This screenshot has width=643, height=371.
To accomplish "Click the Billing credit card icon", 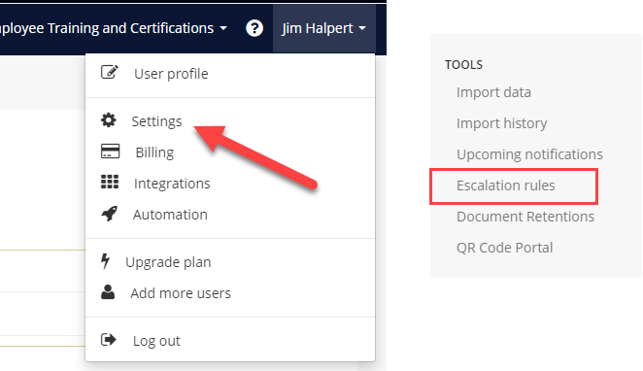I will 110,152.
